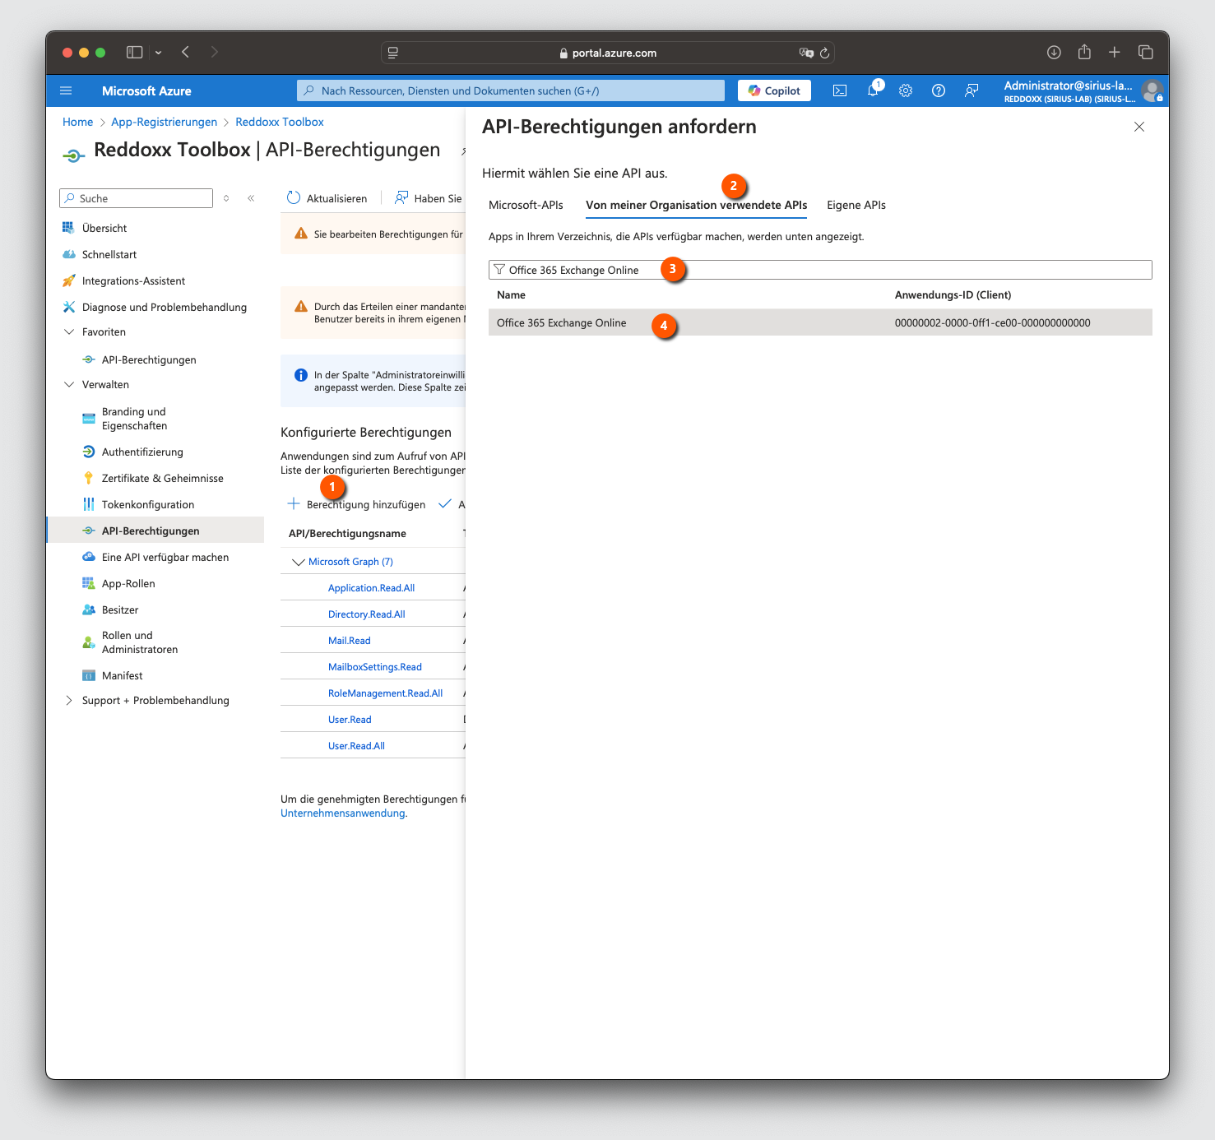Open Authentifizierung in sidebar
Viewport: 1215px width, 1140px height.
(142, 452)
